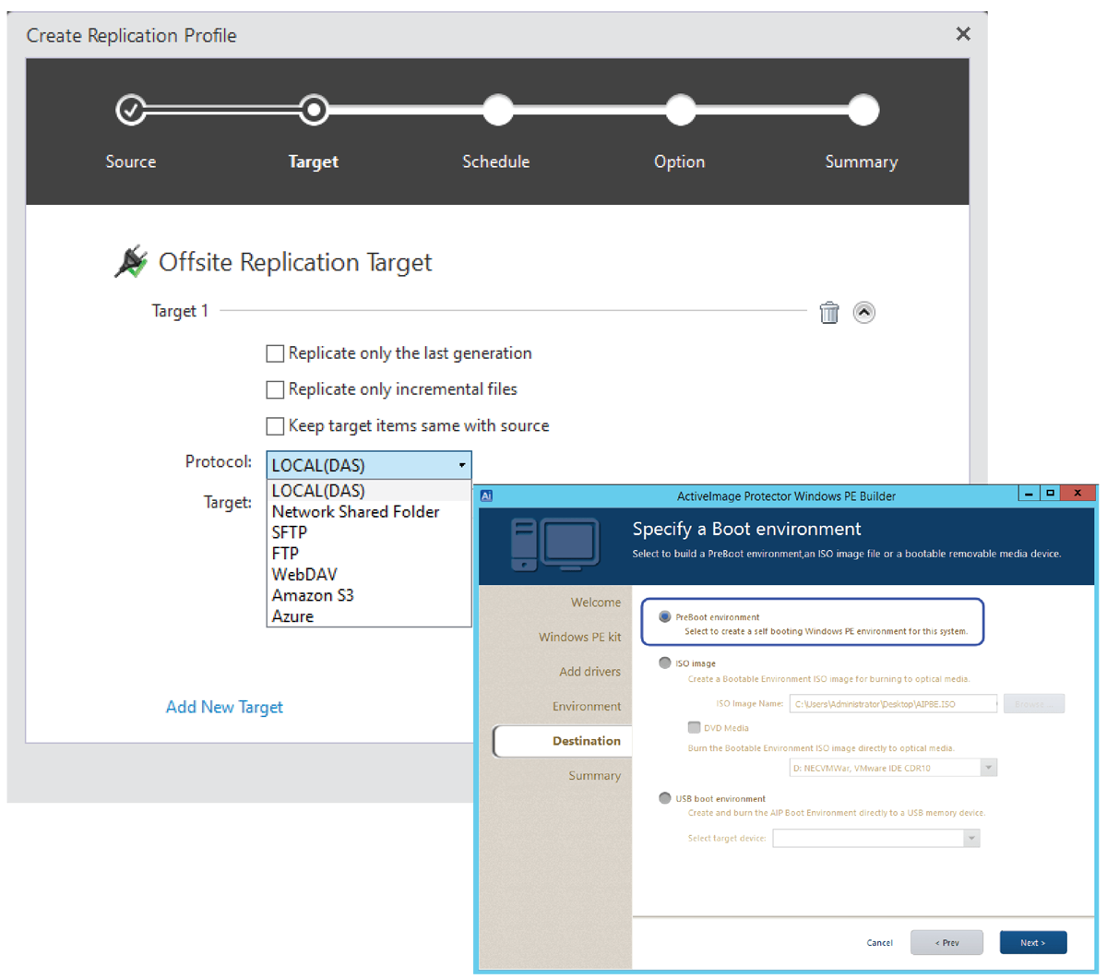Enable Replicate only the last generation
Screen dimensions: 1107x979
click(275, 353)
